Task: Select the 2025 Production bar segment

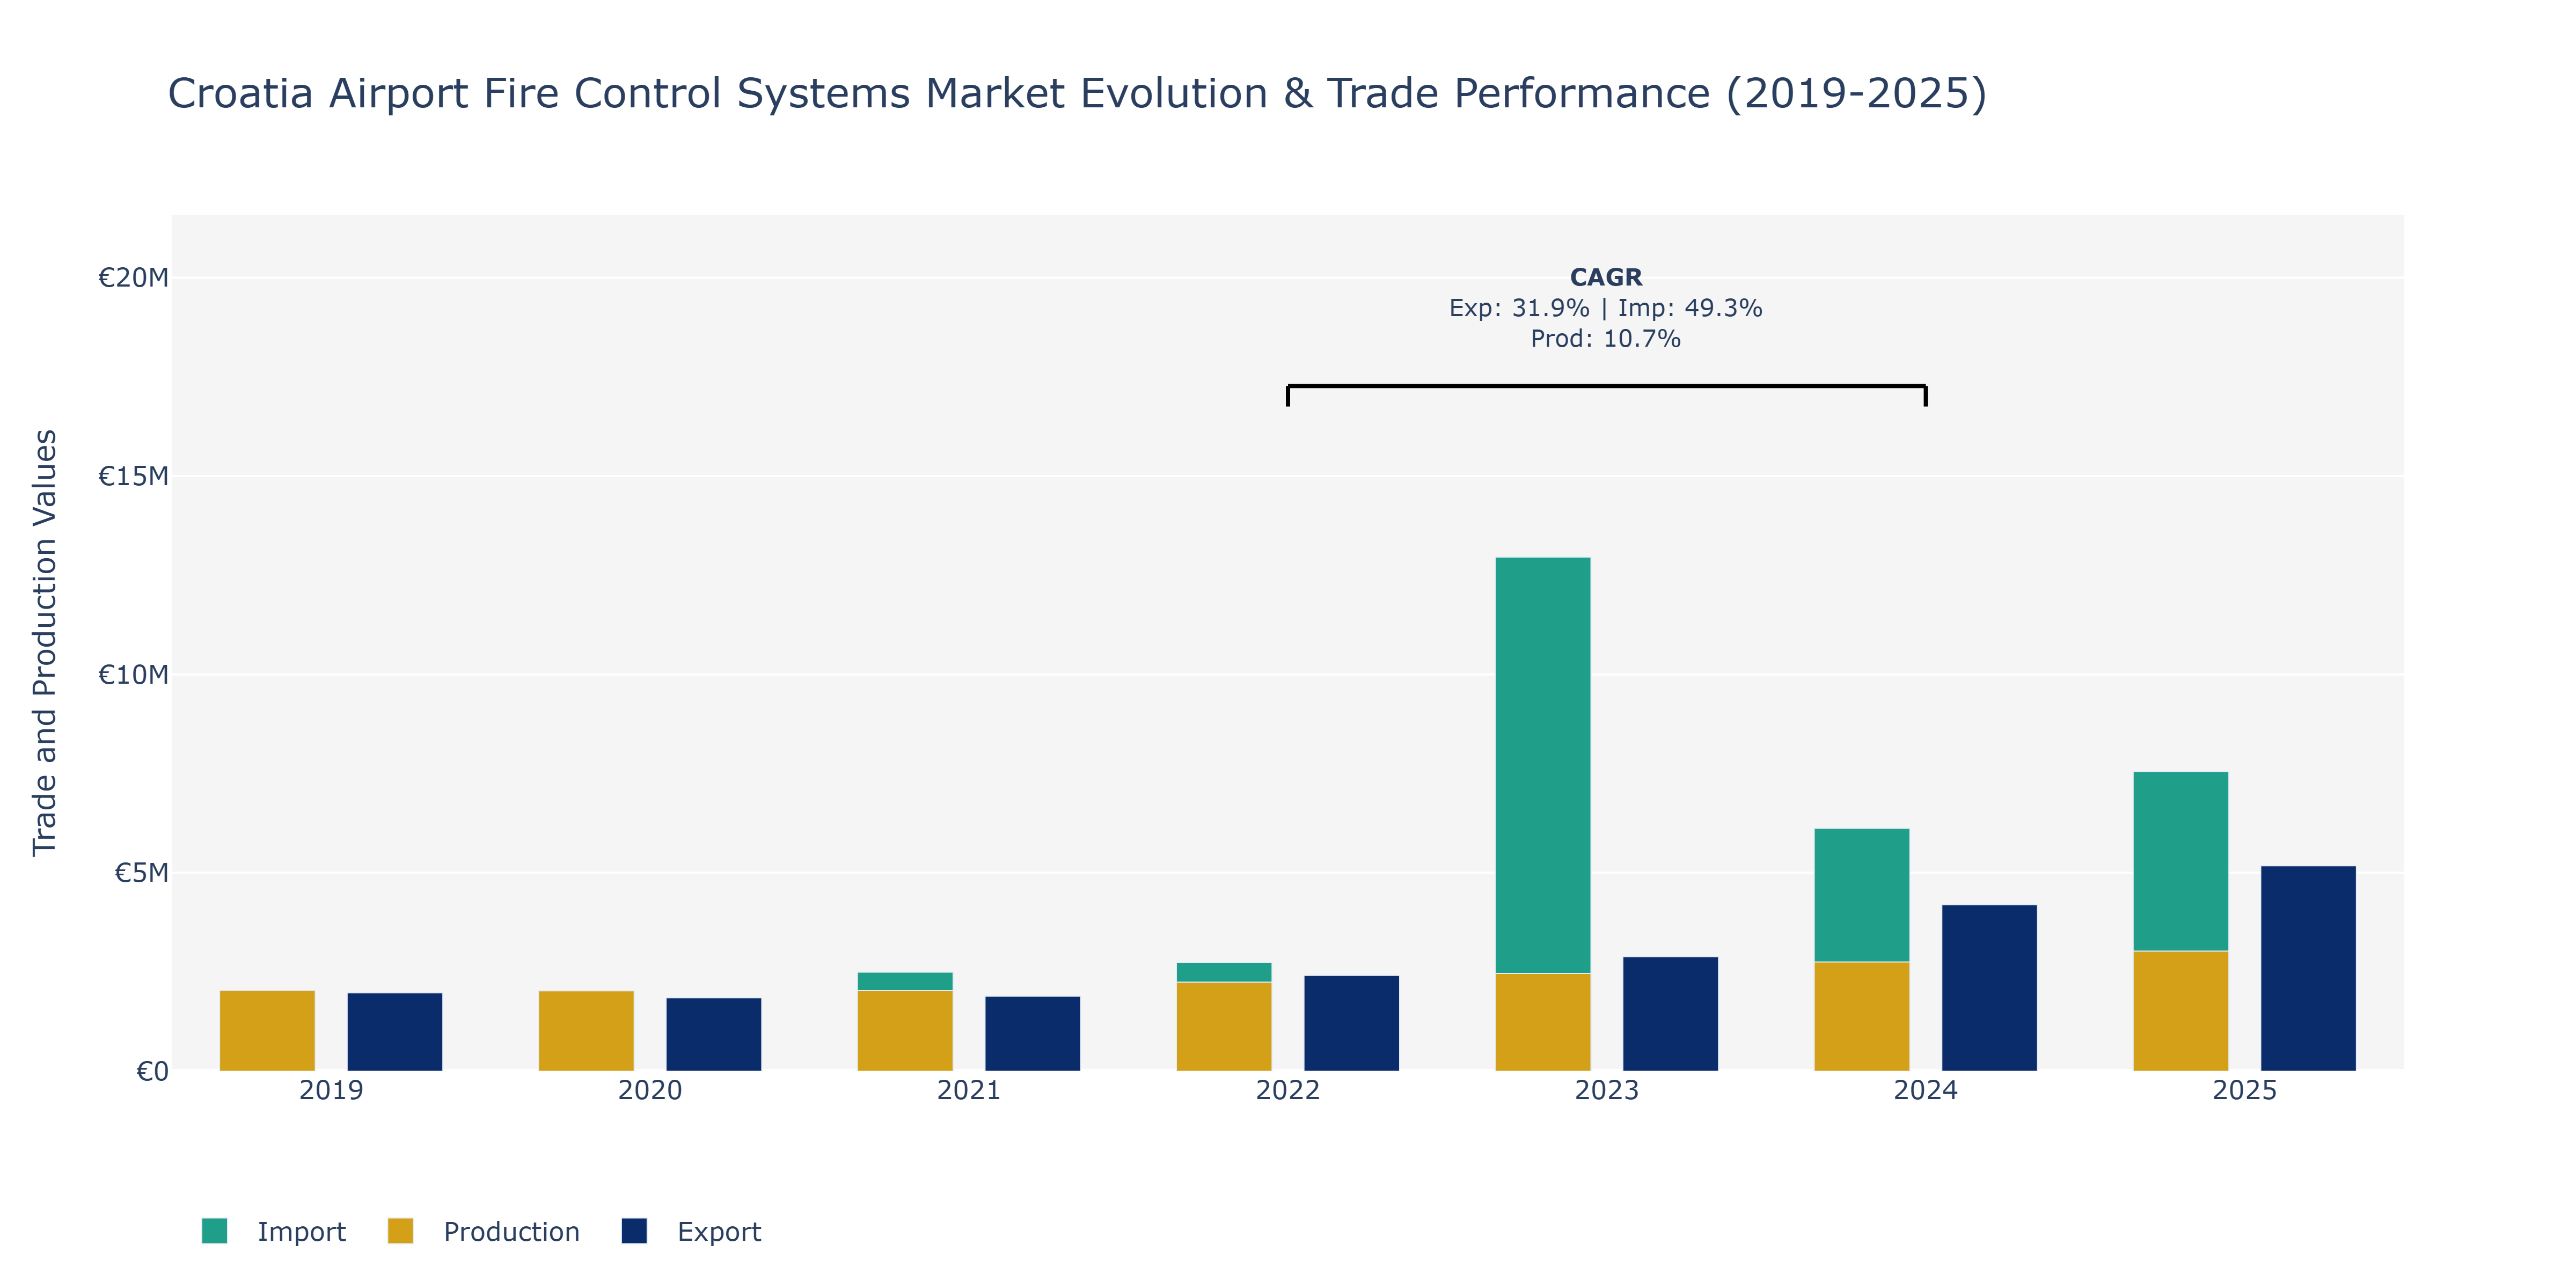Action: click(x=2180, y=1011)
